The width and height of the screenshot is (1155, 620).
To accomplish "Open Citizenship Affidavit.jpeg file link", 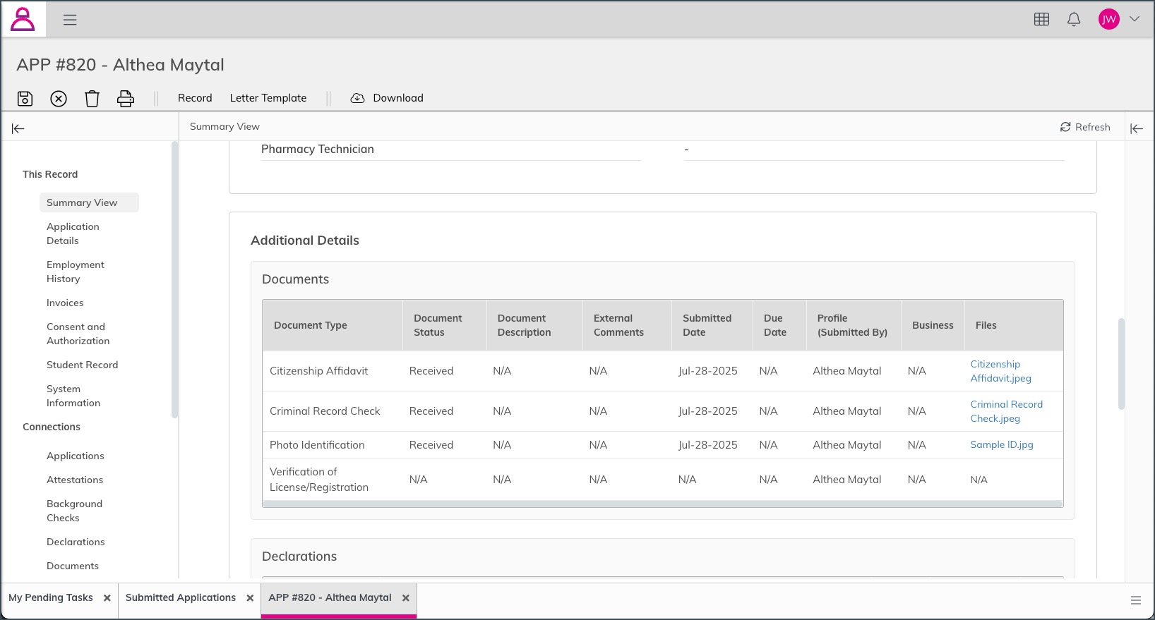I will click(x=1000, y=371).
